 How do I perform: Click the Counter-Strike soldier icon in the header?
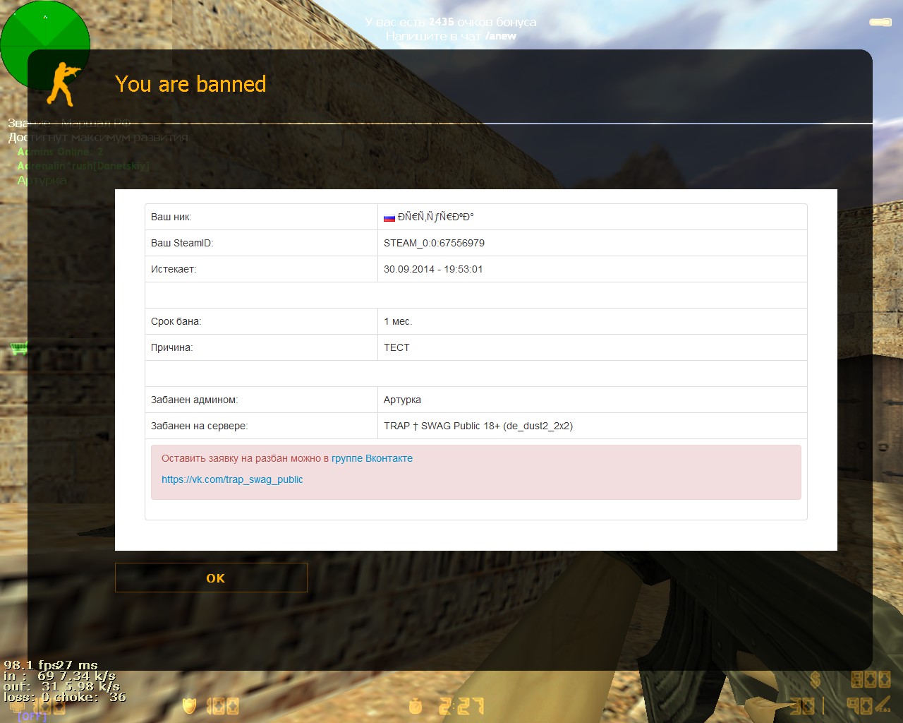tap(63, 84)
